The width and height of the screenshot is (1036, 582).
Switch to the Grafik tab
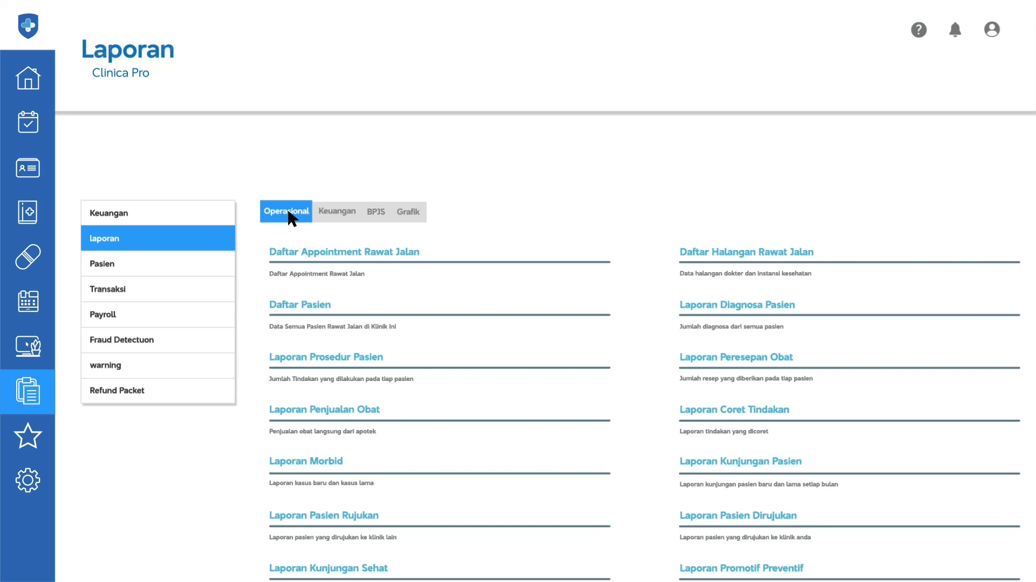tap(408, 212)
